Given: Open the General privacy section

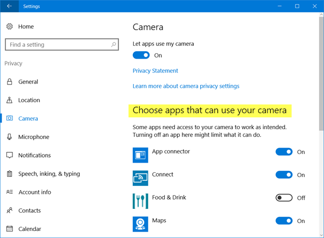Looking at the screenshot, I should tap(28, 82).
